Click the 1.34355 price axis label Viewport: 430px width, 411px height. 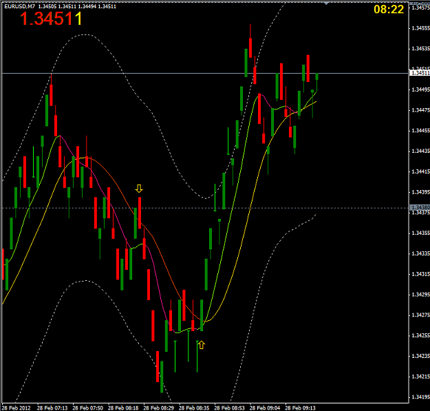[x=420, y=233]
